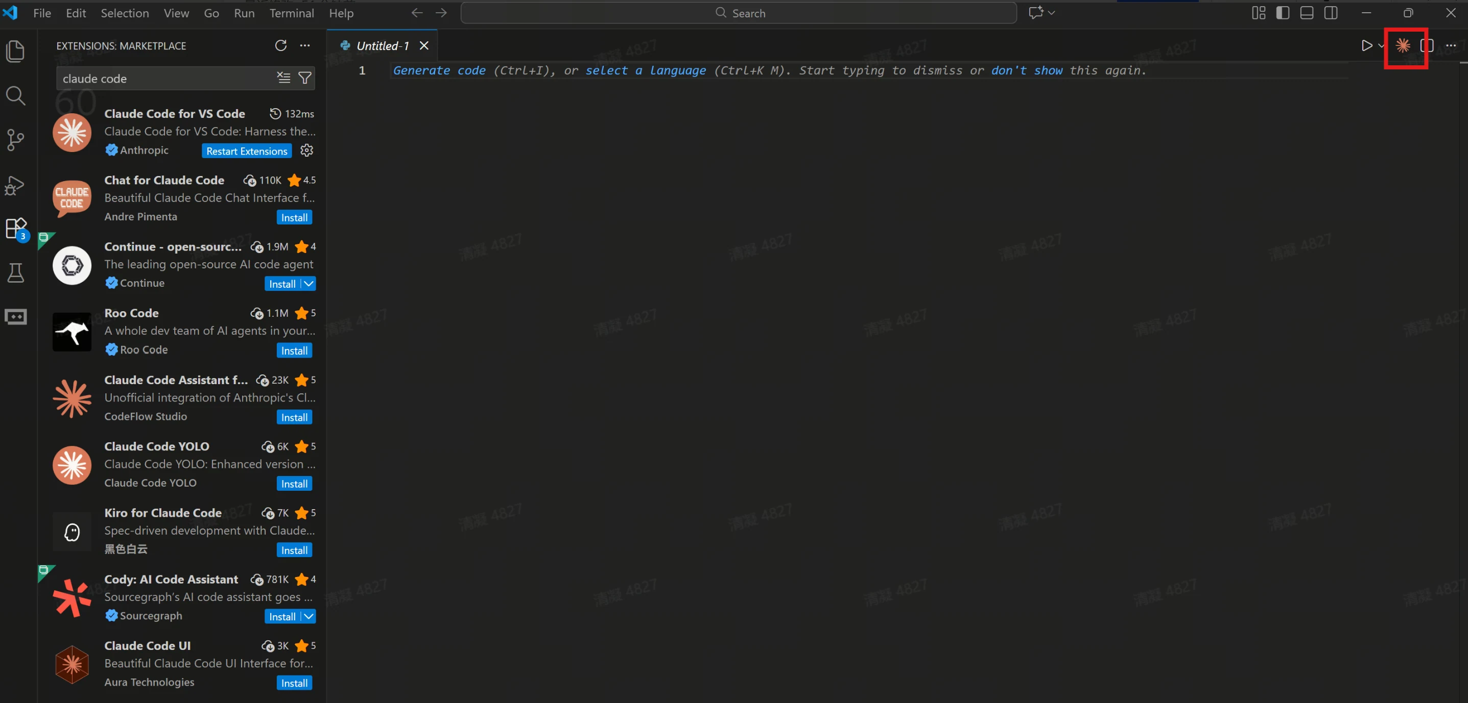The width and height of the screenshot is (1468, 703).
Task: Expand run options dropdown arrow
Action: pyautogui.click(x=1381, y=45)
